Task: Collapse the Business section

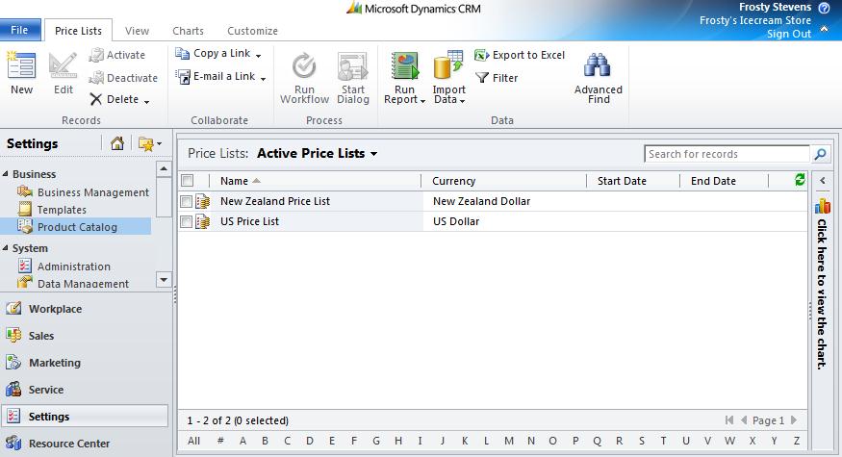Action: tap(6, 173)
